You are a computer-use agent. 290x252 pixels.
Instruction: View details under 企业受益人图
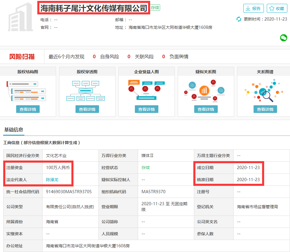(x=146, y=109)
